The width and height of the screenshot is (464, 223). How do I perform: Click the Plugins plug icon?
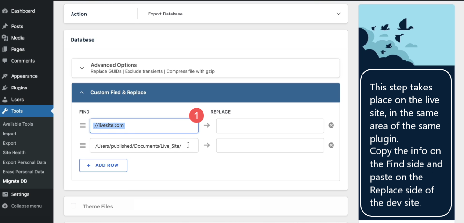5,88
